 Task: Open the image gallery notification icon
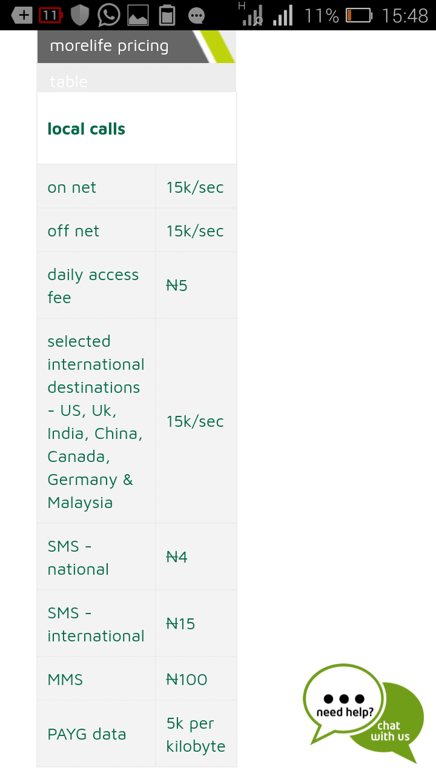(x=138, y=15)
